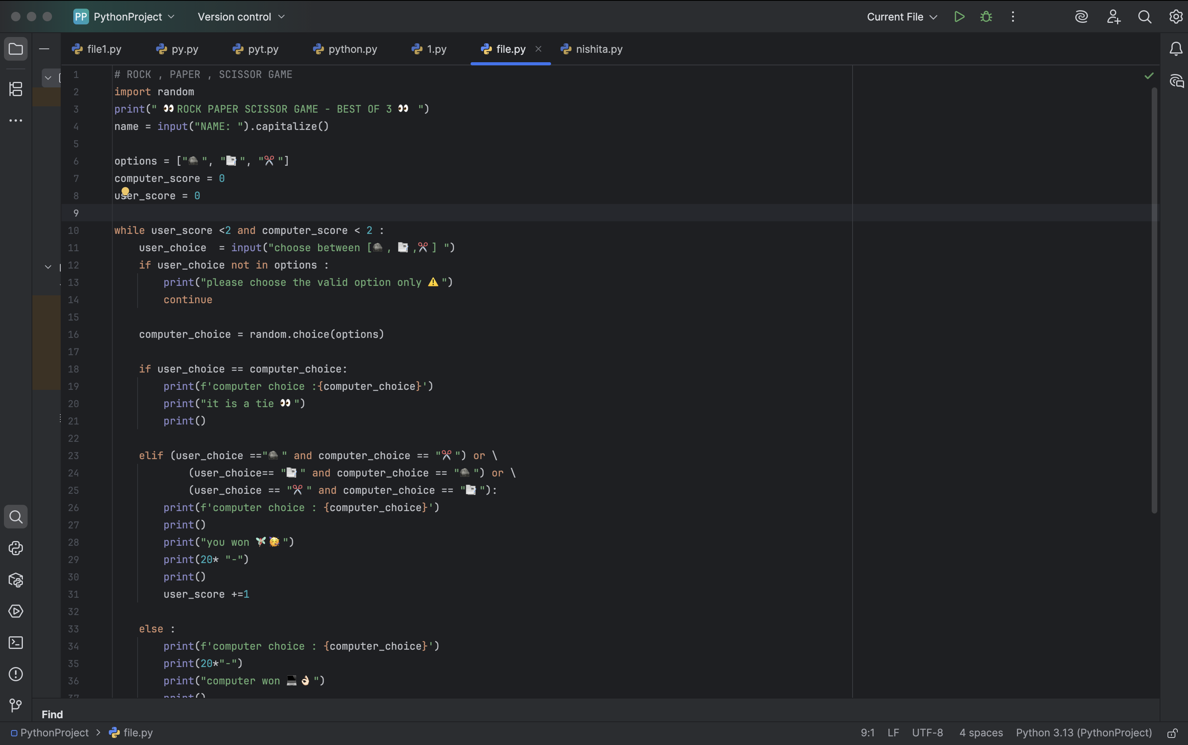Open the Structure tool window icon
The width and height of the screenshot is (1188, 745).
click(16, 89)
